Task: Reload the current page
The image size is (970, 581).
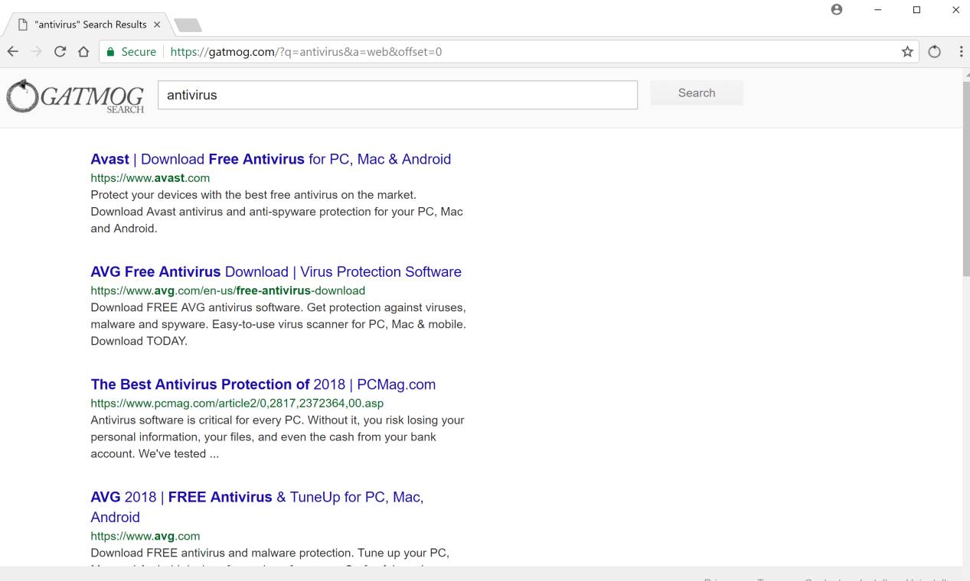Action: pyautogui.click(x=60, y=52)
